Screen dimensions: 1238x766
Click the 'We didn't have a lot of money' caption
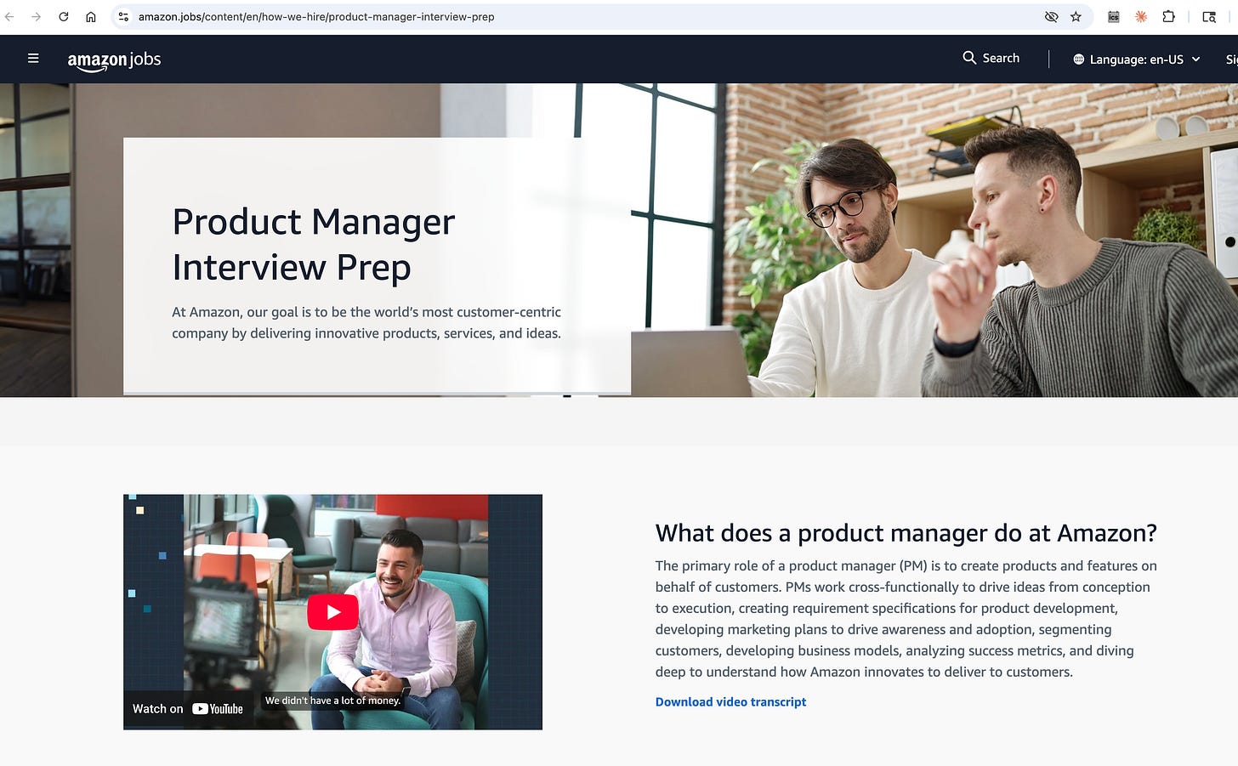[332, 701]
